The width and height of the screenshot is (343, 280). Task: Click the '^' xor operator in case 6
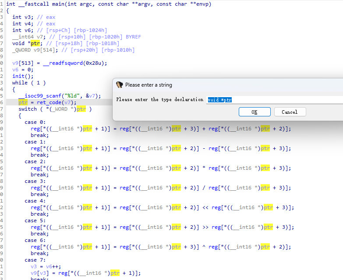coord(204,247)
